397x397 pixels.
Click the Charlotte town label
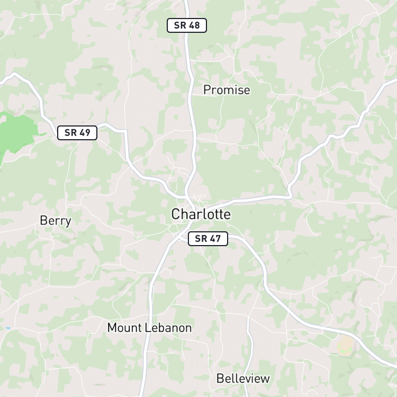[x=201, y=214]
